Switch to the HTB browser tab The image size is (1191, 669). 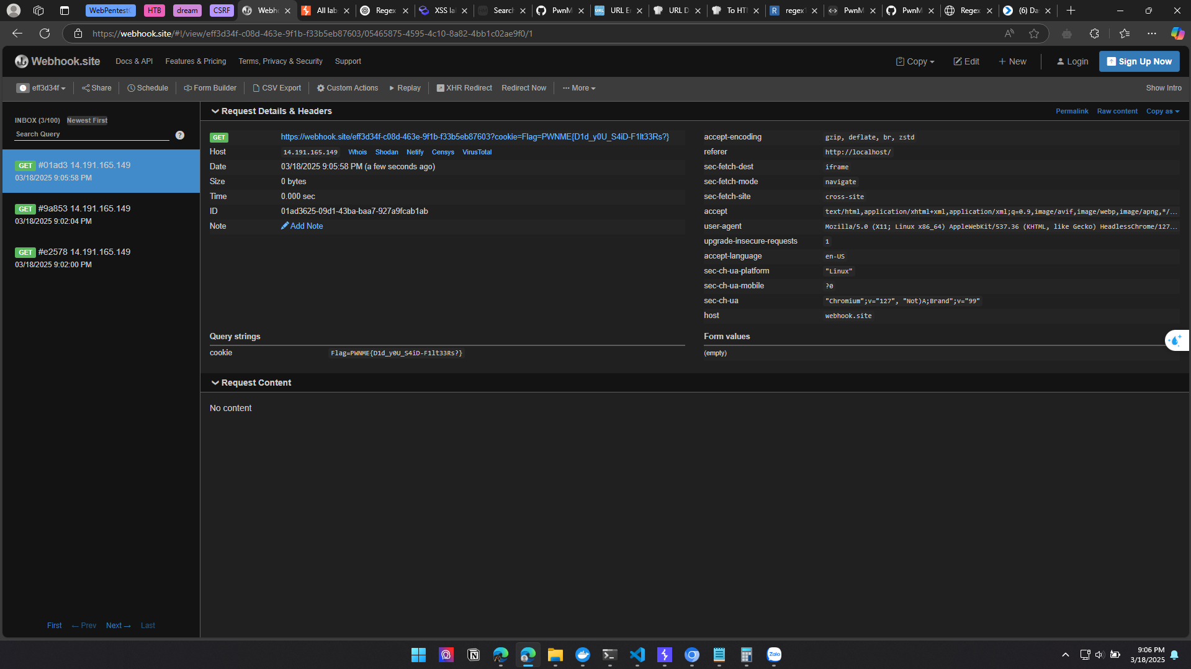pos(154,11)
